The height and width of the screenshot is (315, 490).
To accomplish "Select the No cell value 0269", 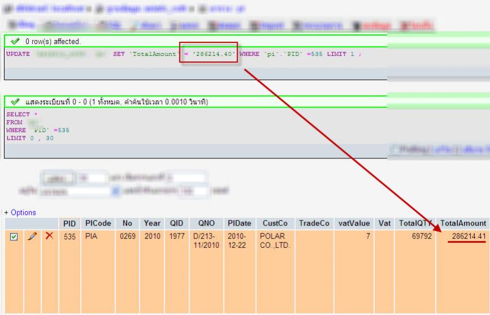I will coord(128,236).
